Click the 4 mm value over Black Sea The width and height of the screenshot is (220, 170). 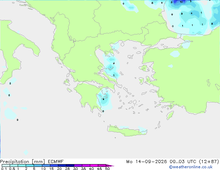pos(192,14)
